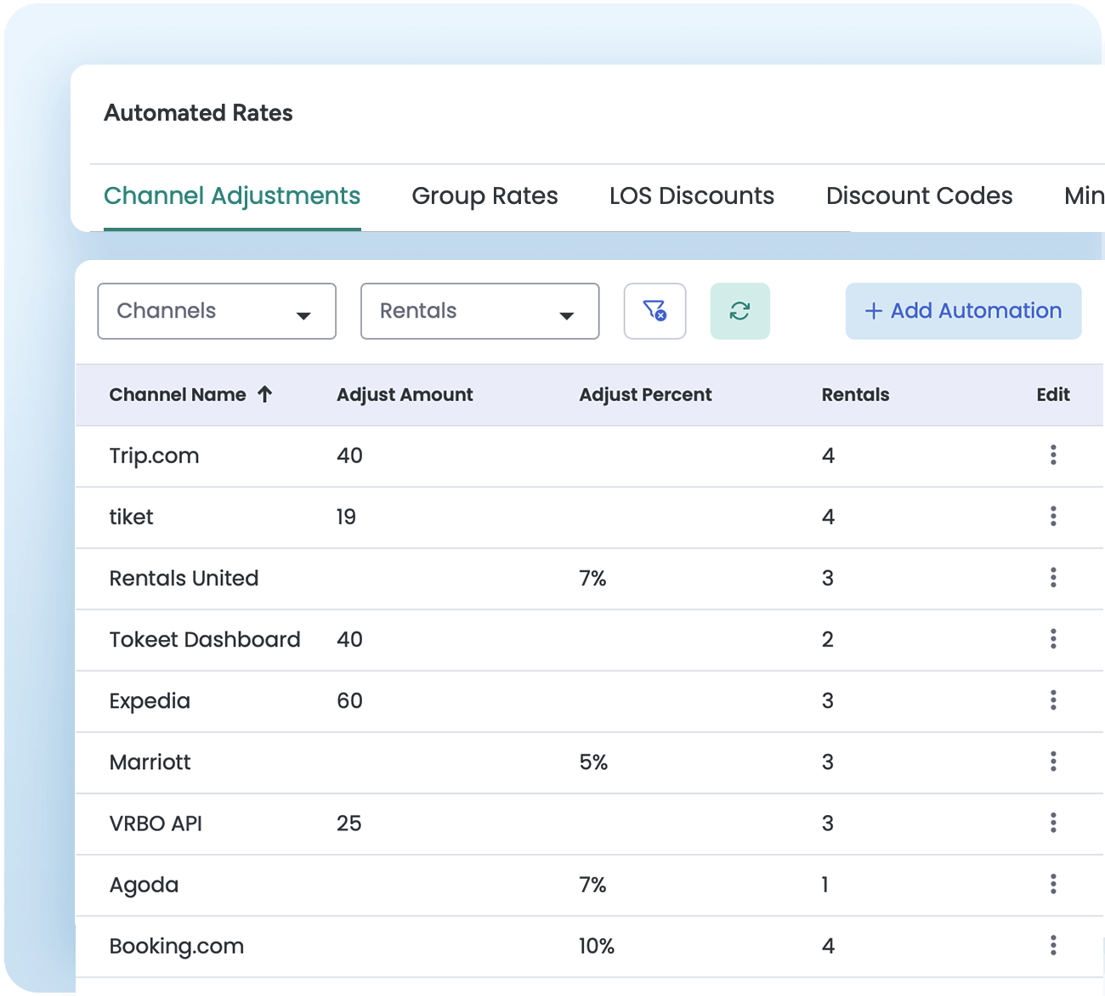Sort by Adjust Percent column header
The height and width of the screenshot is (996, 1105).
pyautogui.click(x=645, y=394)
